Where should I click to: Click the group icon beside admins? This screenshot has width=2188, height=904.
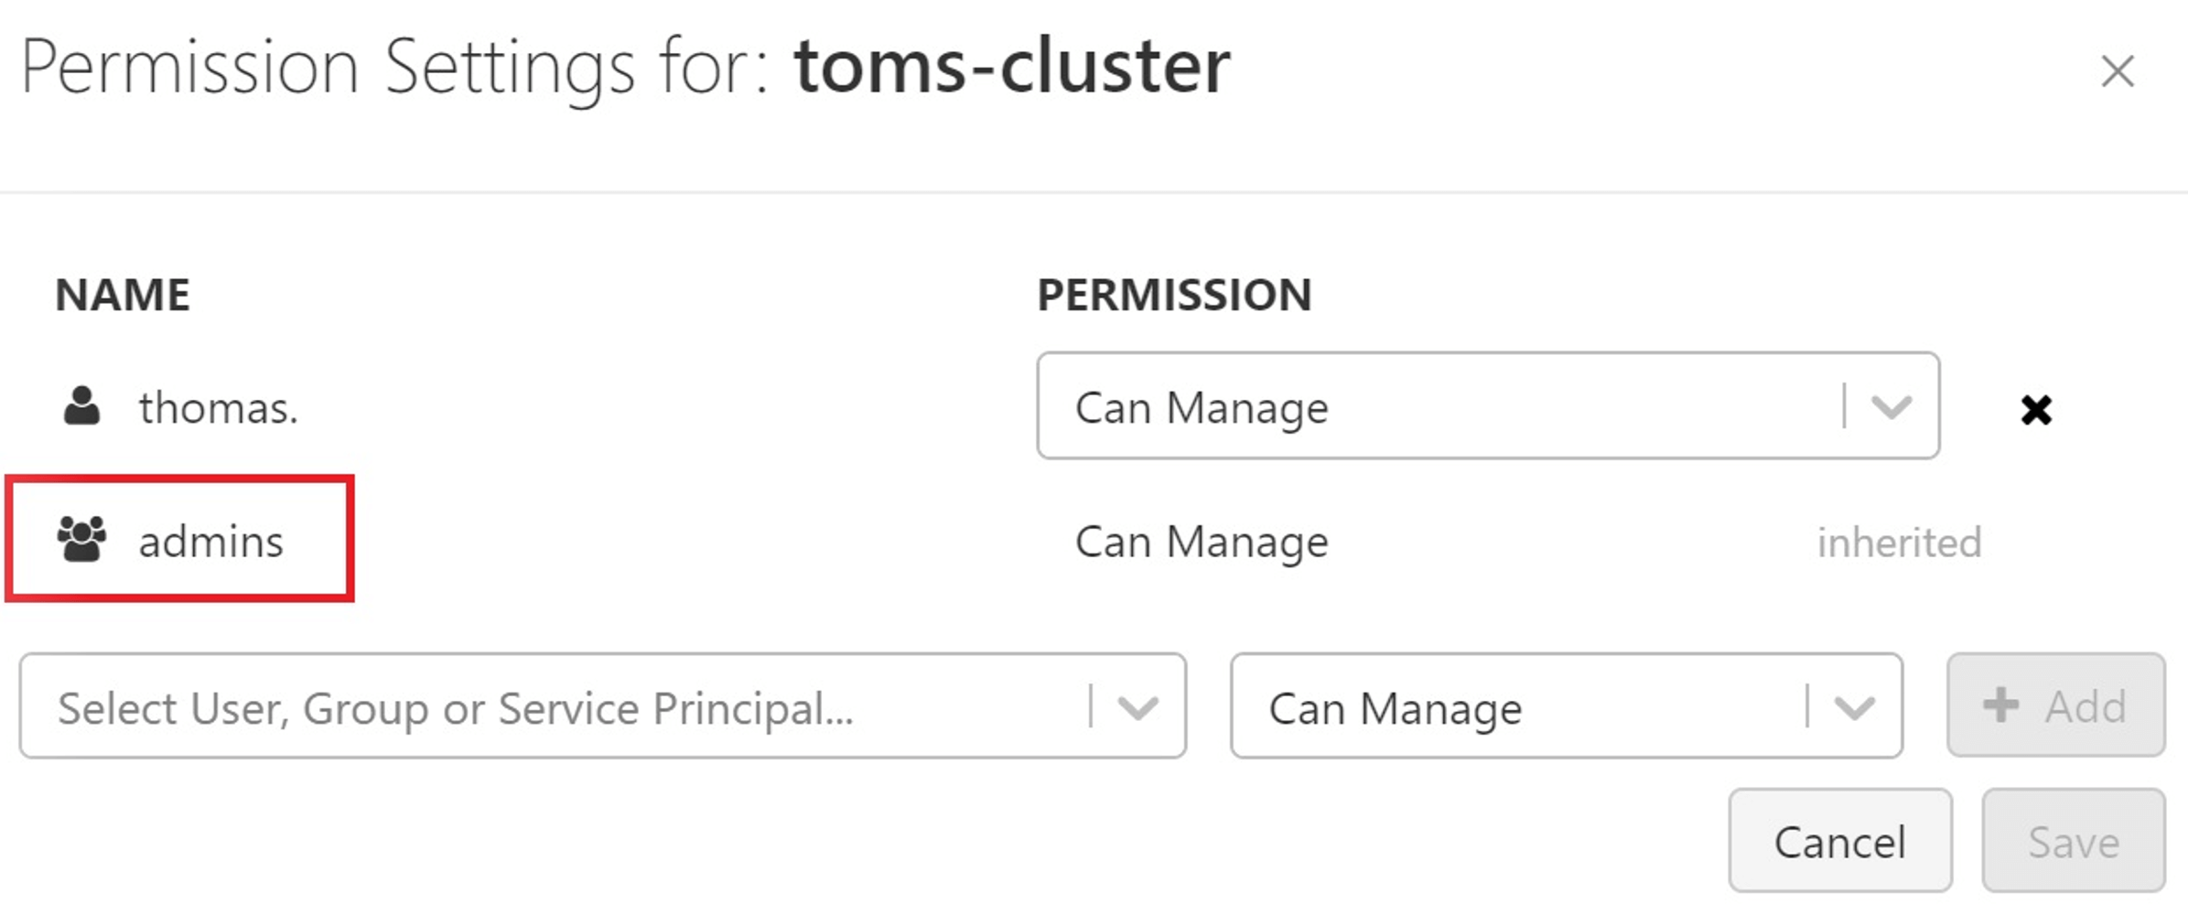point(81,538)
